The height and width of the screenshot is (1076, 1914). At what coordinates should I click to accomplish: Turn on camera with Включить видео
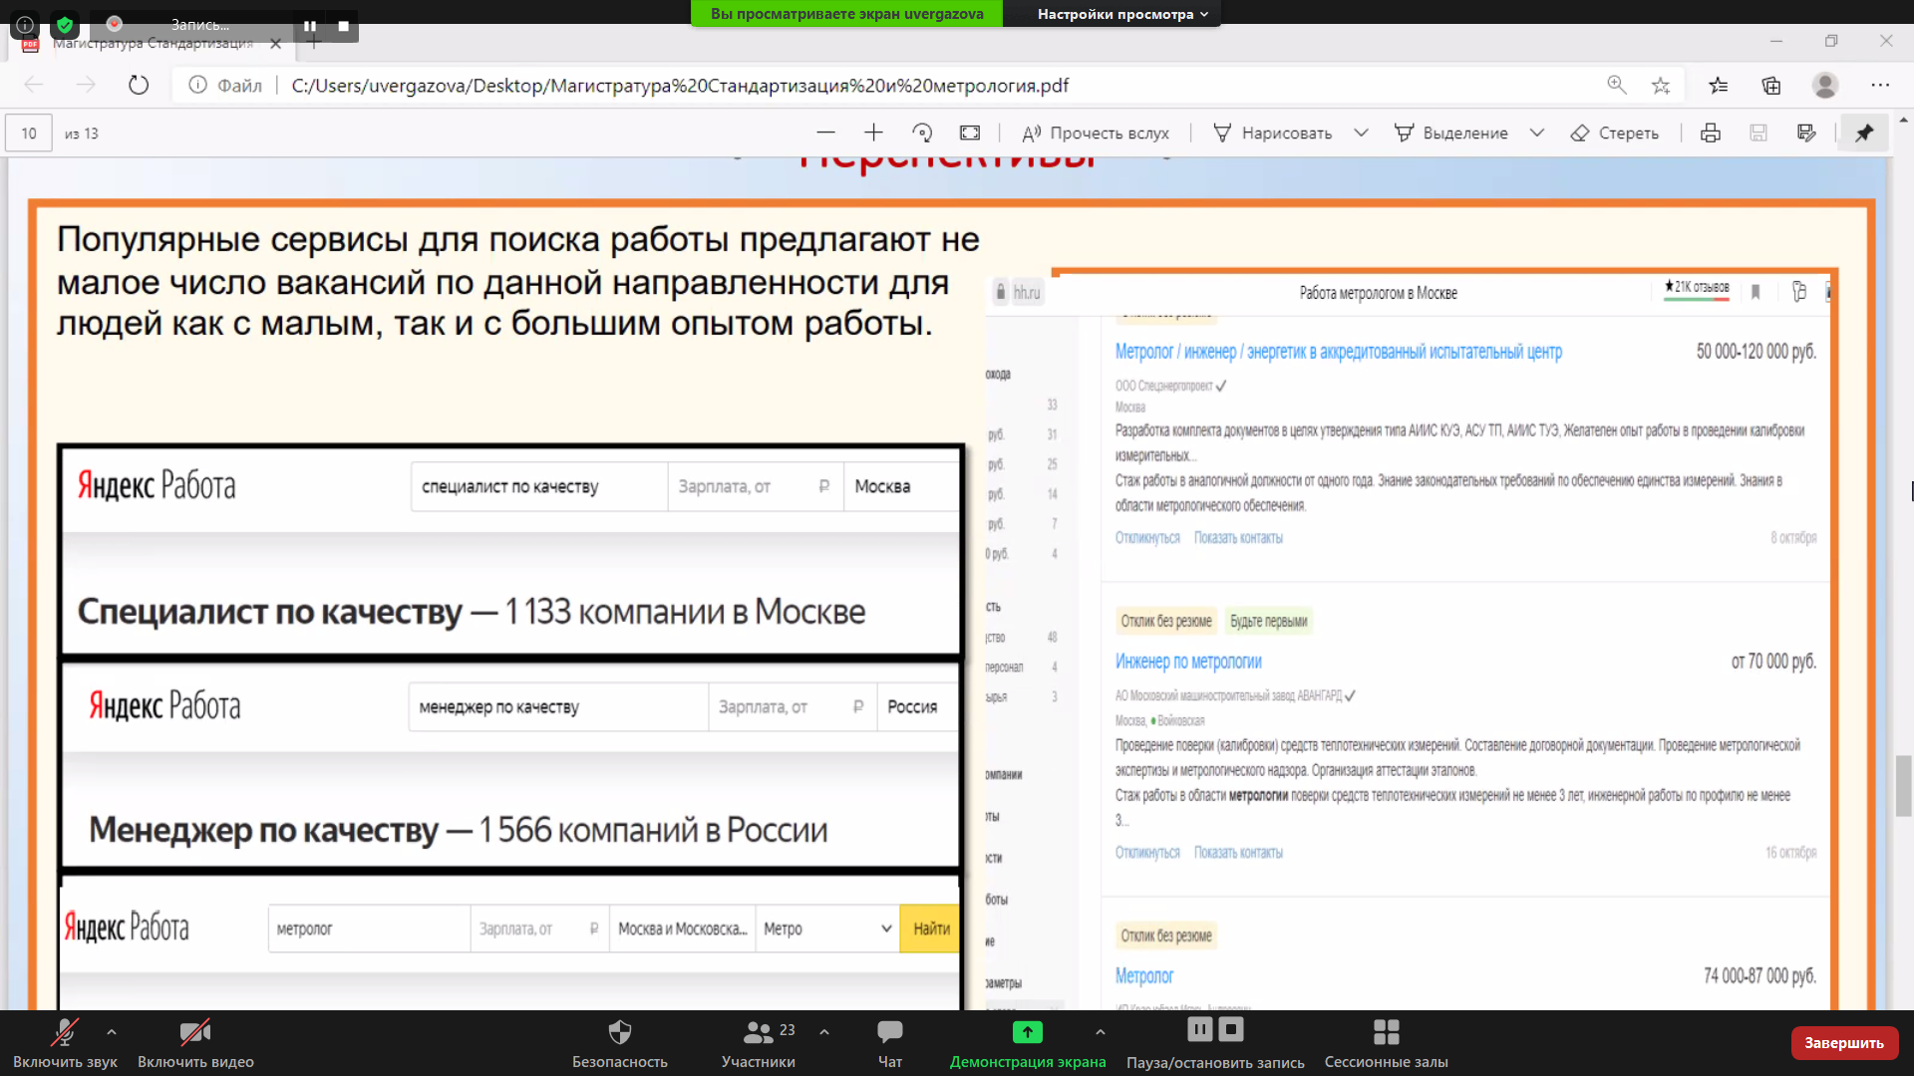click(x=195, y=1042)
